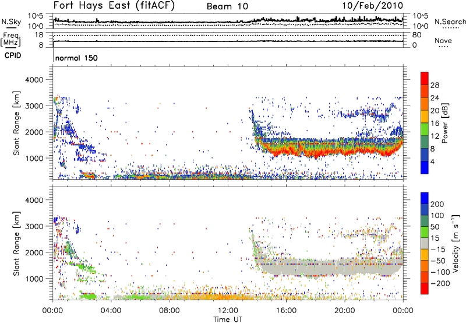Select the "3000" tick of the power panel
The image size is (466, 323).
point(34,106)
